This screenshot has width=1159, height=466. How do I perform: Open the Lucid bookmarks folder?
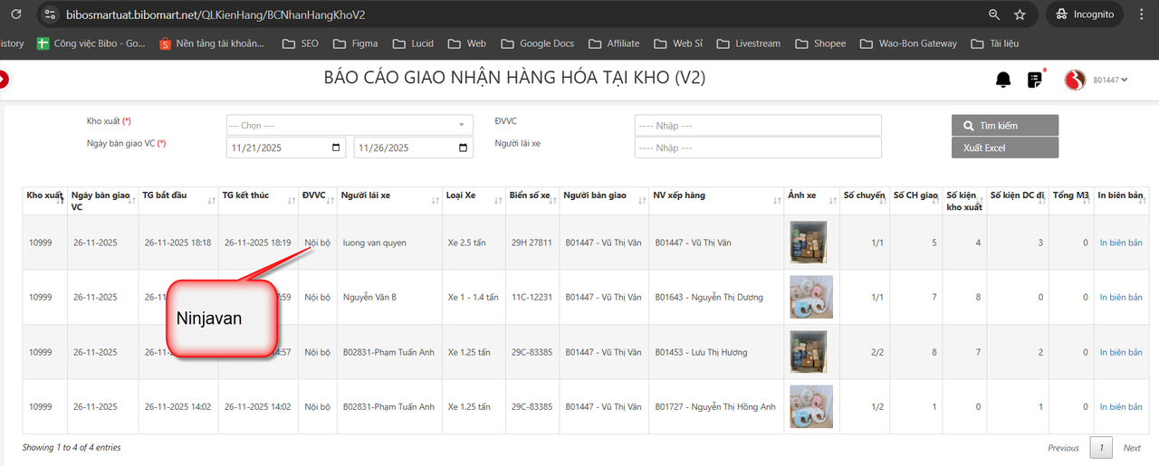click(x=413, y=43)
